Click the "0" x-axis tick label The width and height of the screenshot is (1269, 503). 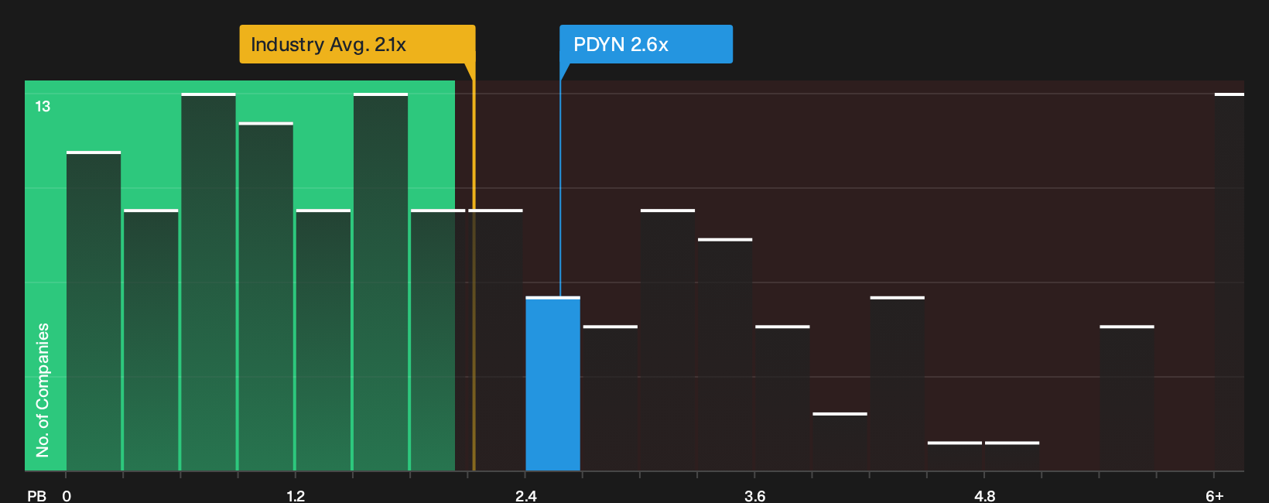coord(67,496)
